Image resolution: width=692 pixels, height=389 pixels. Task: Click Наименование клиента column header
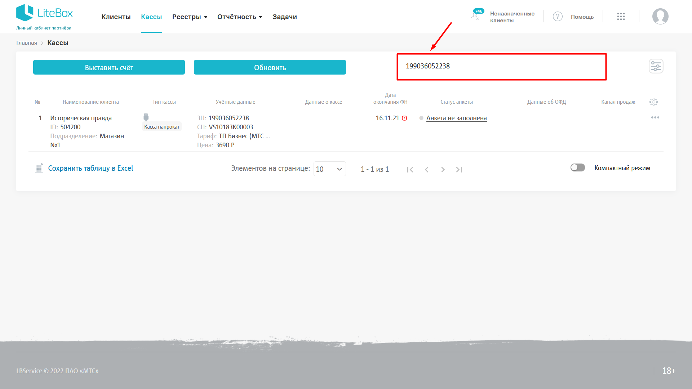[90, 102]
